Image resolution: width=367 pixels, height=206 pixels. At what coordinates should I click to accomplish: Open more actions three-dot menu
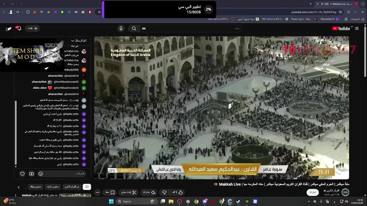(97, 192)
